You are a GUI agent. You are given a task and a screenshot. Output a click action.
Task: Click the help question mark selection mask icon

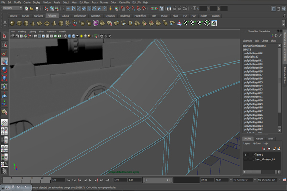(104, 9)
